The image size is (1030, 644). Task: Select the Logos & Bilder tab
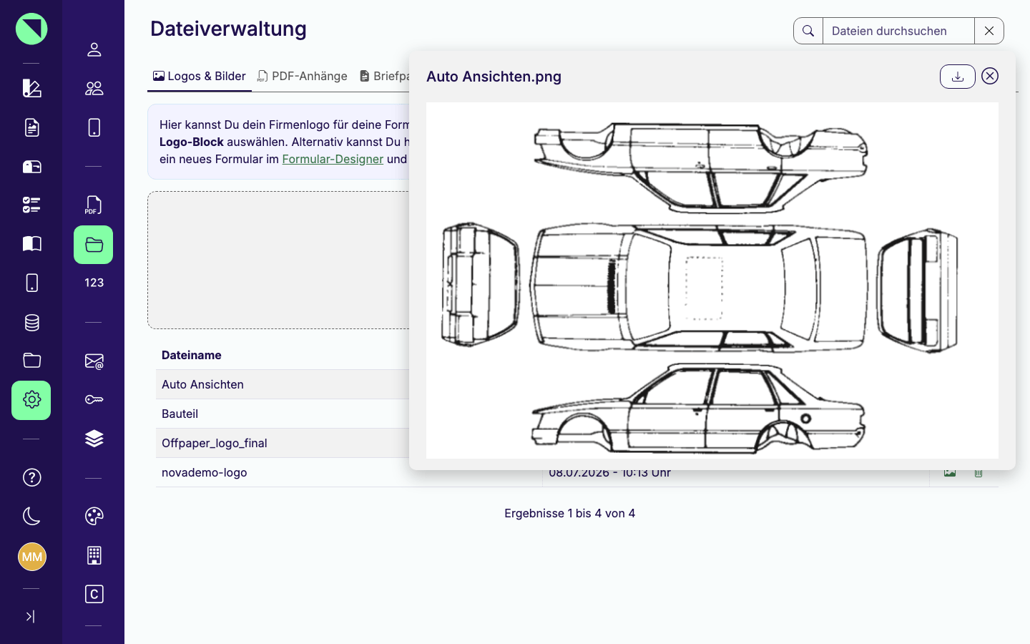tap(200, 76)
